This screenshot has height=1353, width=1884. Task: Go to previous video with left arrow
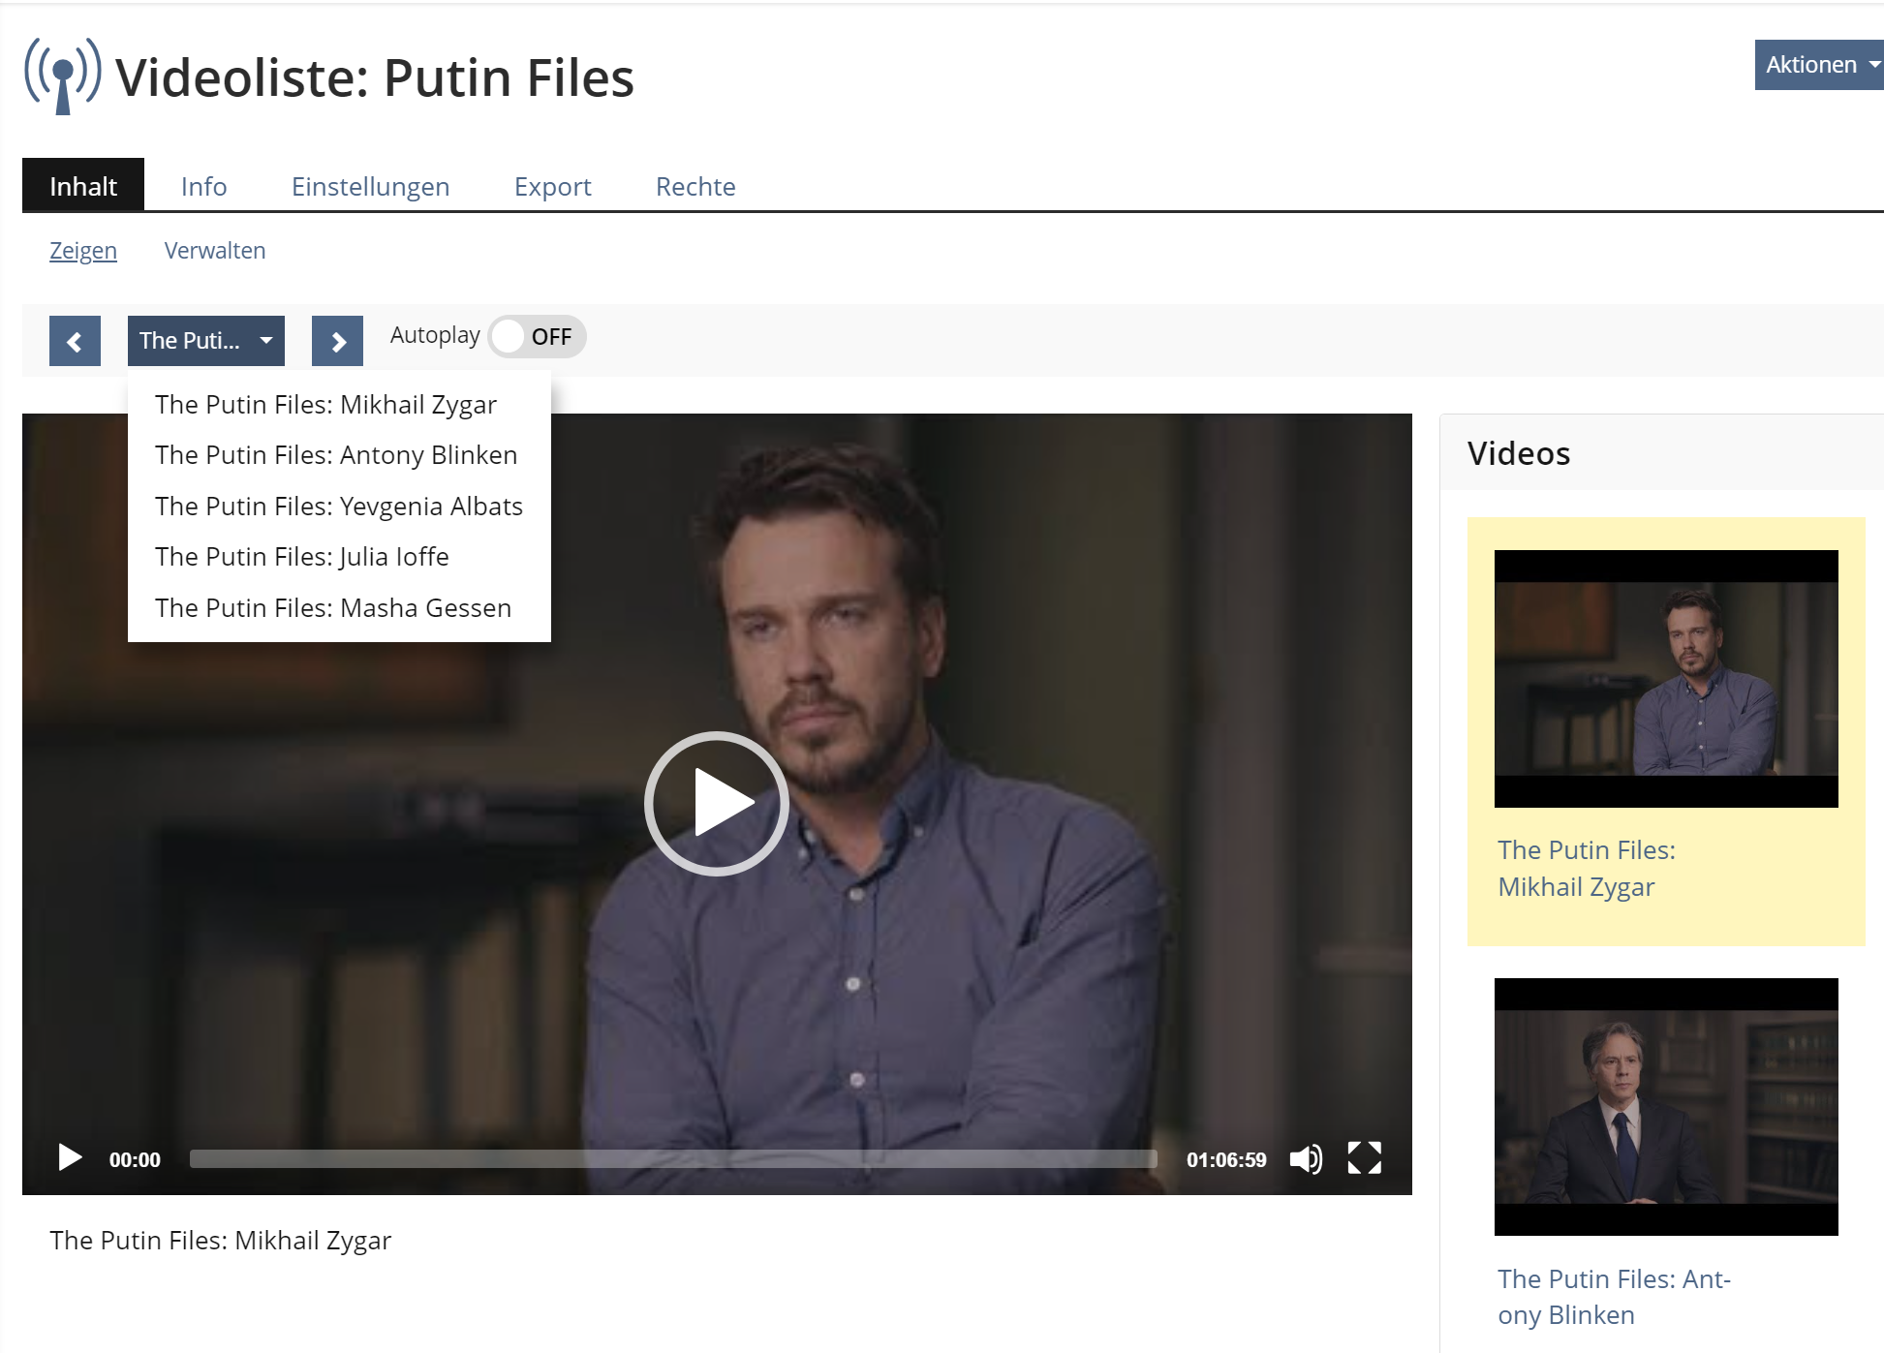(x=75, y=341)
